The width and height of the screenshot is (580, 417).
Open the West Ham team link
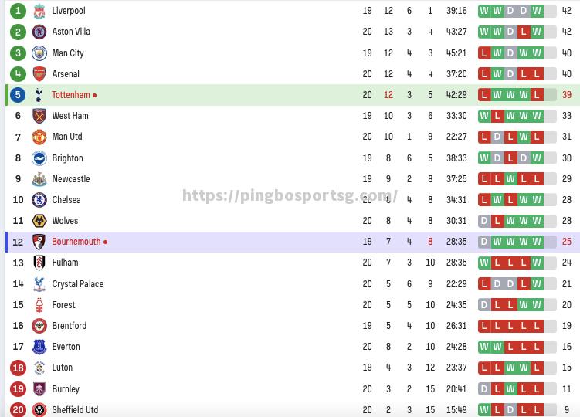(x=70, y=116)
